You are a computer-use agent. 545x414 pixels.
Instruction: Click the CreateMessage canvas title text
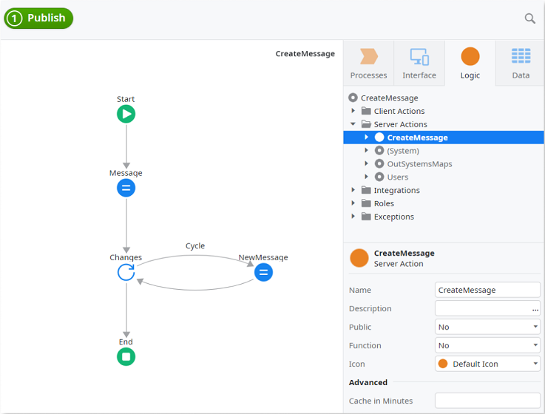coord(305,53)
